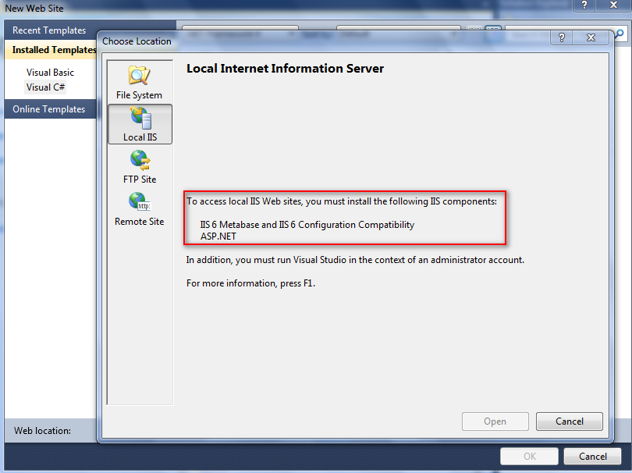This screenshot has height=473, width=632.
Task: Click Cancel in the New Web Site window
Action: (x=592, y=457)
